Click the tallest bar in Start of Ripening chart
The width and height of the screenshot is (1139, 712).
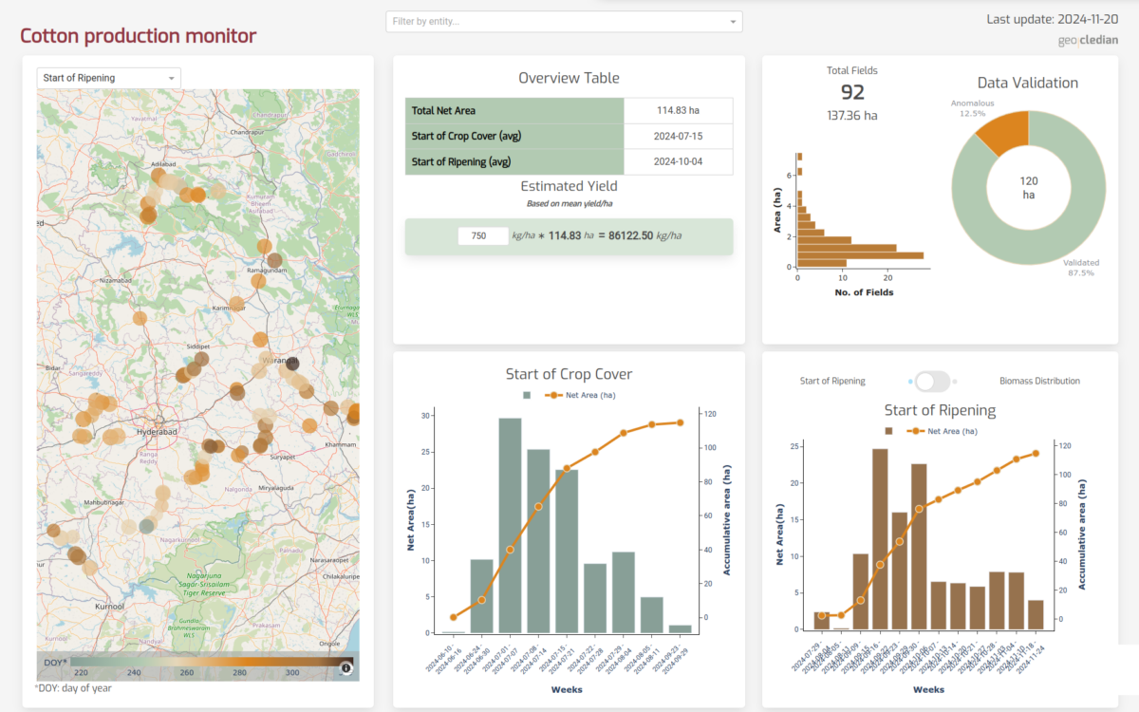click(x=880, y=538)
